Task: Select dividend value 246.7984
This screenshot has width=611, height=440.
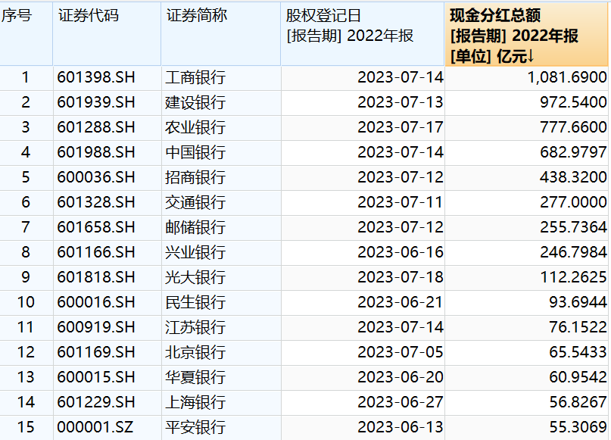Action: click(573, 252)
